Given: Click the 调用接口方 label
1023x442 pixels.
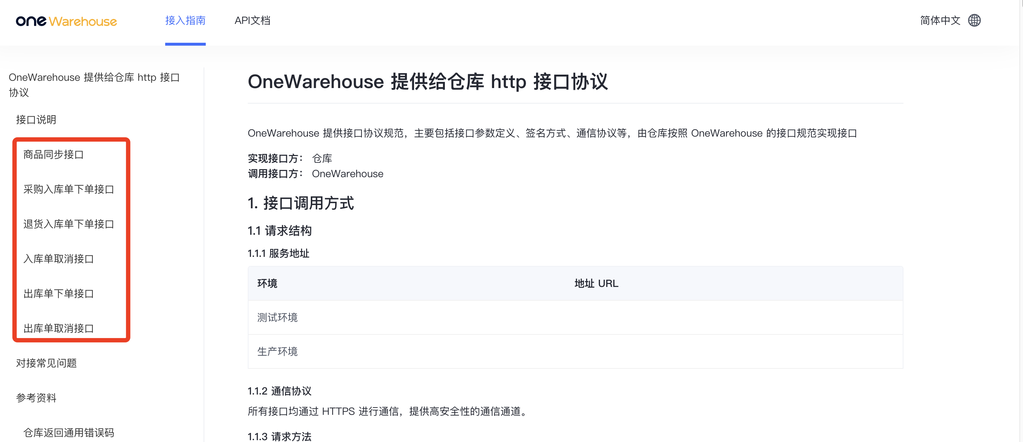Looking at the screenshot, I should (x=275, y=174).
